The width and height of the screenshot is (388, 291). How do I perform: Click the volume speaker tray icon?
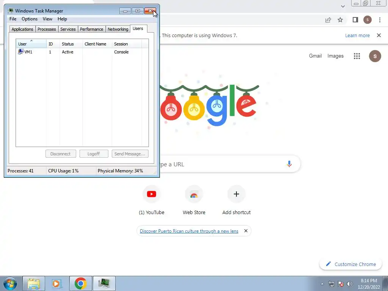point(350,284)
